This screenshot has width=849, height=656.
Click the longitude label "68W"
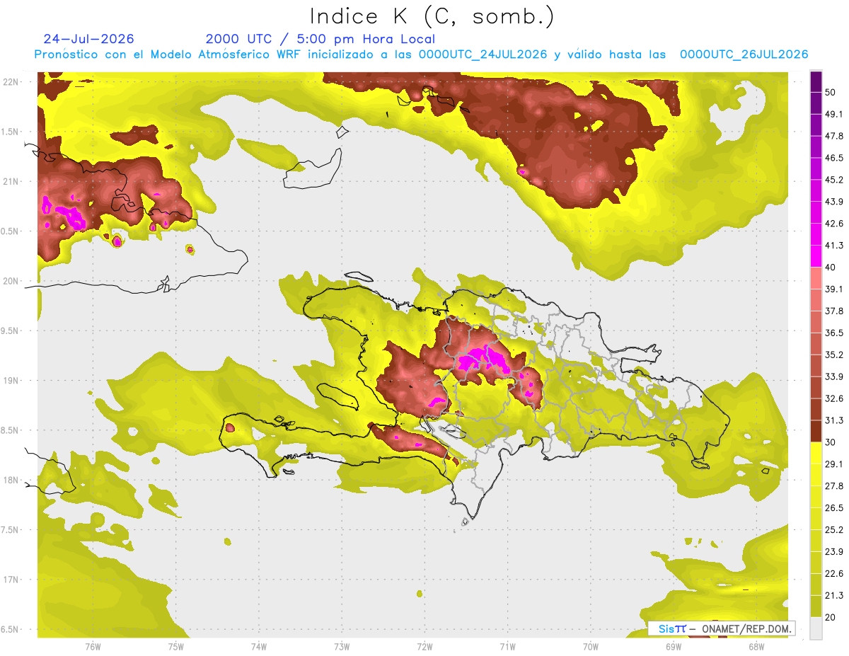756,646
